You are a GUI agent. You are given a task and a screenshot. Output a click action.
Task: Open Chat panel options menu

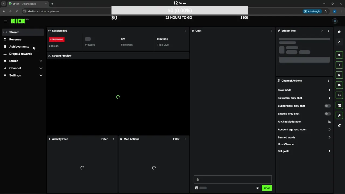pos(271,31)
